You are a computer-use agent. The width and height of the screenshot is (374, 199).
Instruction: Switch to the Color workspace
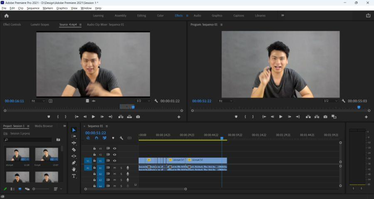coord(160,15)
